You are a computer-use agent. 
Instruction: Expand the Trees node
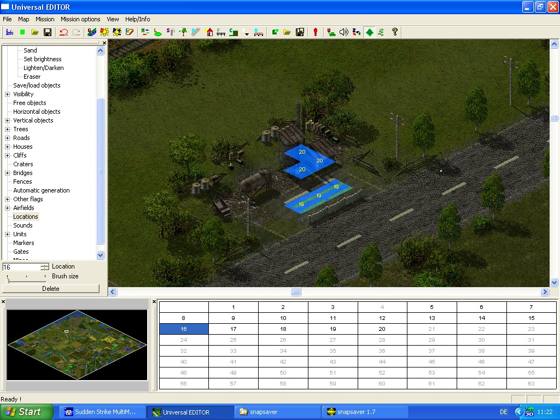tap(7, 129)
